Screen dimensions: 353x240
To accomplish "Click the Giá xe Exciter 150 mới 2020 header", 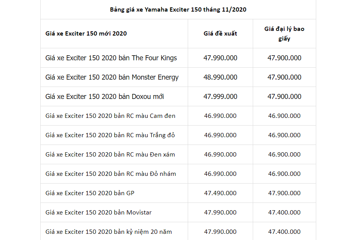I will (x=86, y=34).
